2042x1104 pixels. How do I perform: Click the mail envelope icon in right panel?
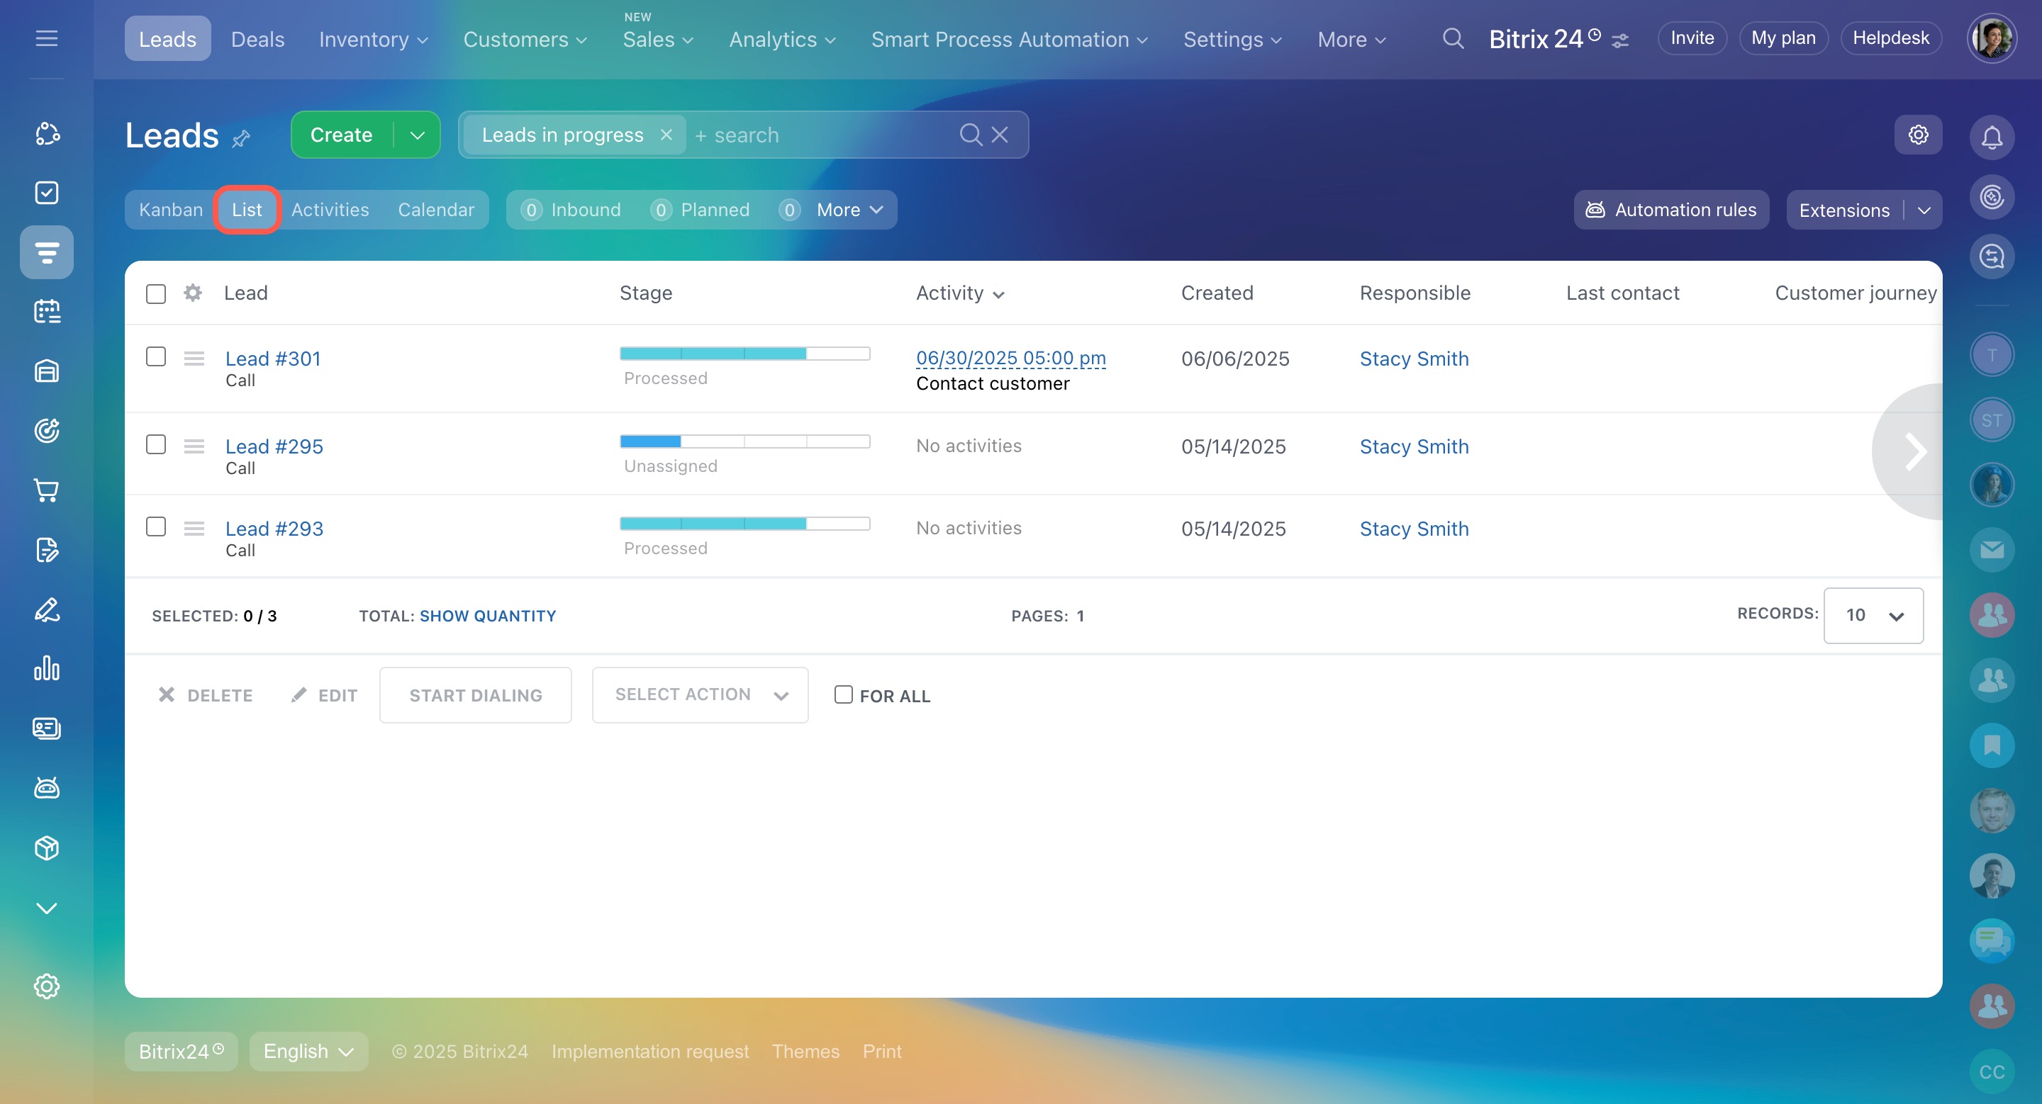[1991, 550]
